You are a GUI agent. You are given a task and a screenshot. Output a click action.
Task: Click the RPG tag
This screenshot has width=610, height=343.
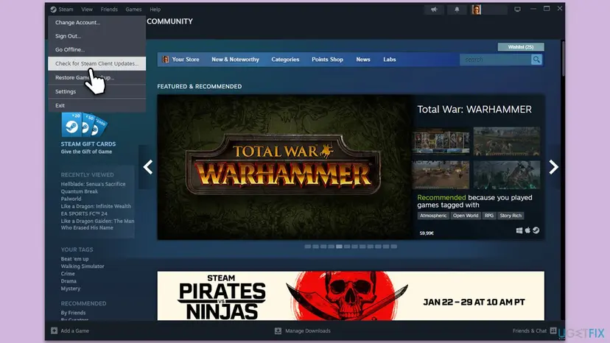(489, 216)
